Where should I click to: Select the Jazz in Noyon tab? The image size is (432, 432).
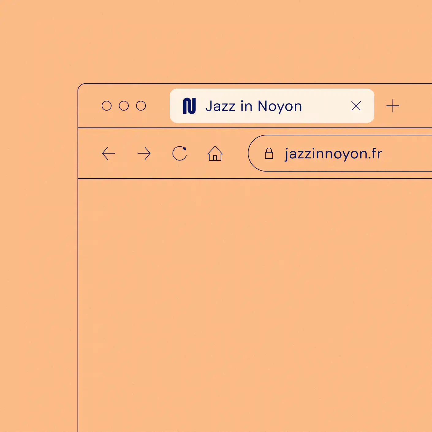(272, 106)
